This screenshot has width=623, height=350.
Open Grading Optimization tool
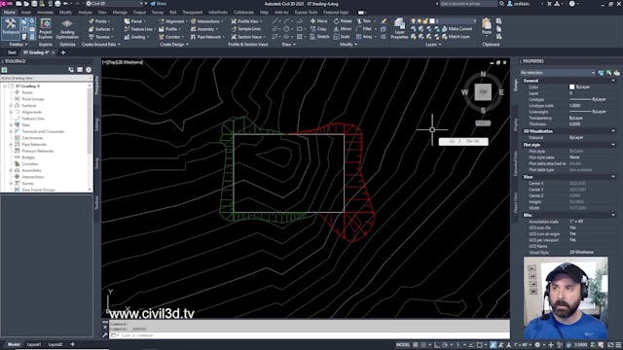pos(67,28)
